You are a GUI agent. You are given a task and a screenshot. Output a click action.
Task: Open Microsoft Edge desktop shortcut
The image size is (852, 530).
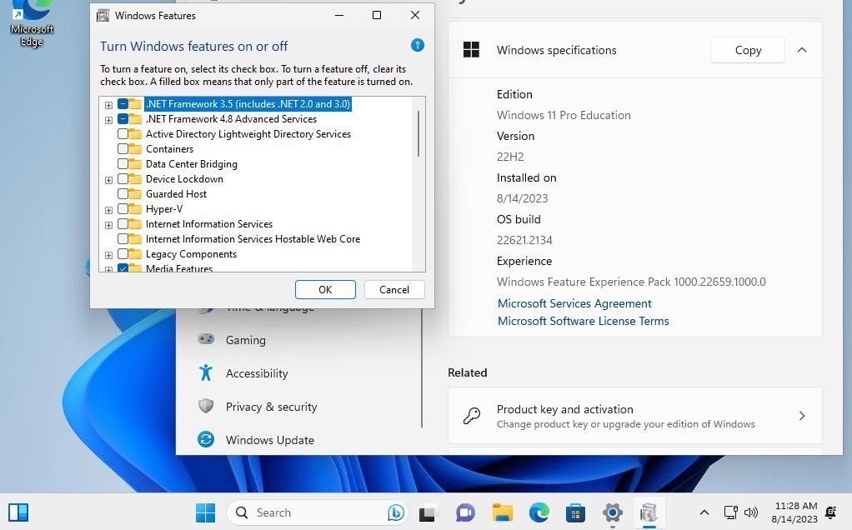[32, 24]
